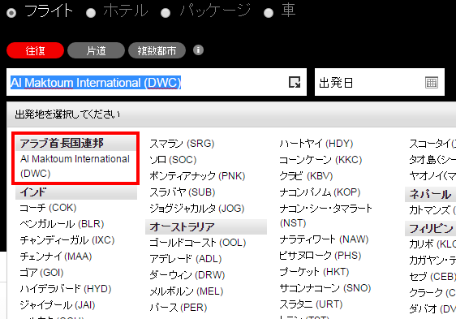This screenshot has height=319, width=456.
Task: Select クラビ (KBV)
Action: [x=306, y=176]
